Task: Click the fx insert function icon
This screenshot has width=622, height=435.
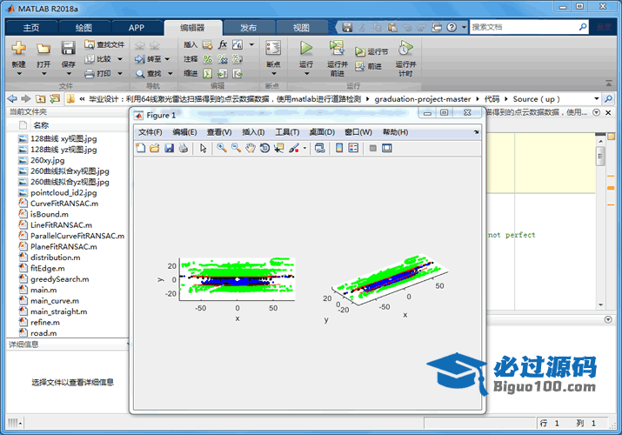Action: [223, 44]
